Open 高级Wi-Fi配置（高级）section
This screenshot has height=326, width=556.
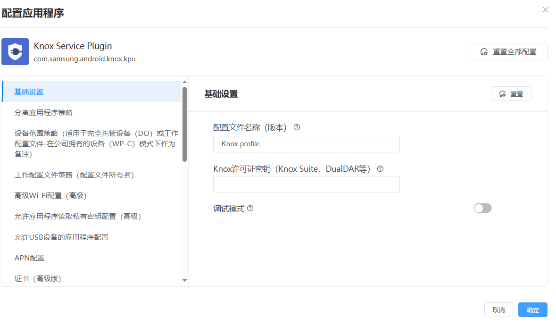tap(91, 195)
